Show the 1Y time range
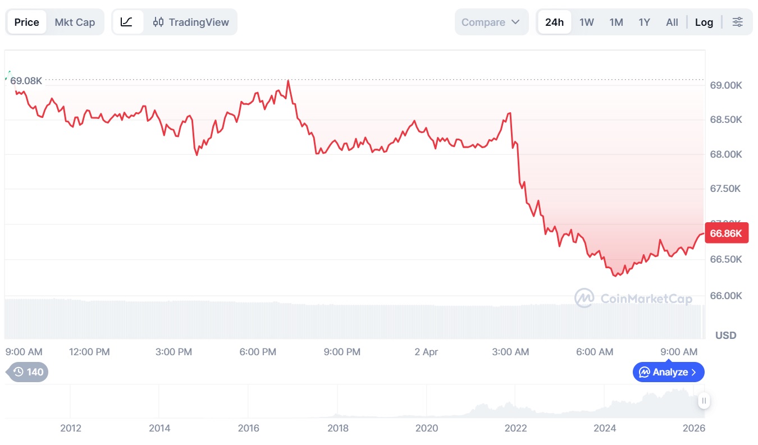 [644, 22]
